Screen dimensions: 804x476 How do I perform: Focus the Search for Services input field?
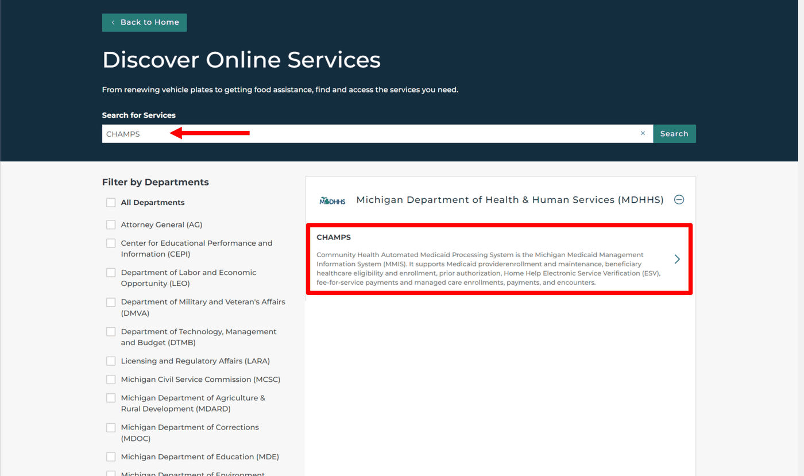(x=377, y=134)
